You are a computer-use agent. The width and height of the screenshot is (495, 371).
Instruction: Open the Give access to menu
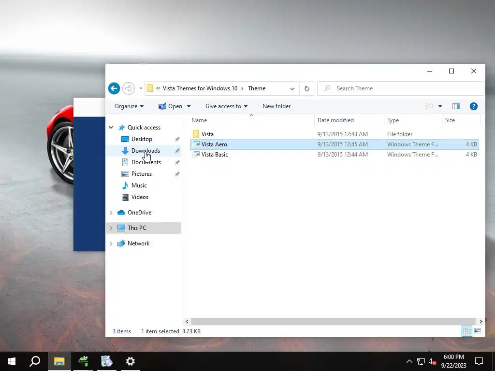coord(226,106)
